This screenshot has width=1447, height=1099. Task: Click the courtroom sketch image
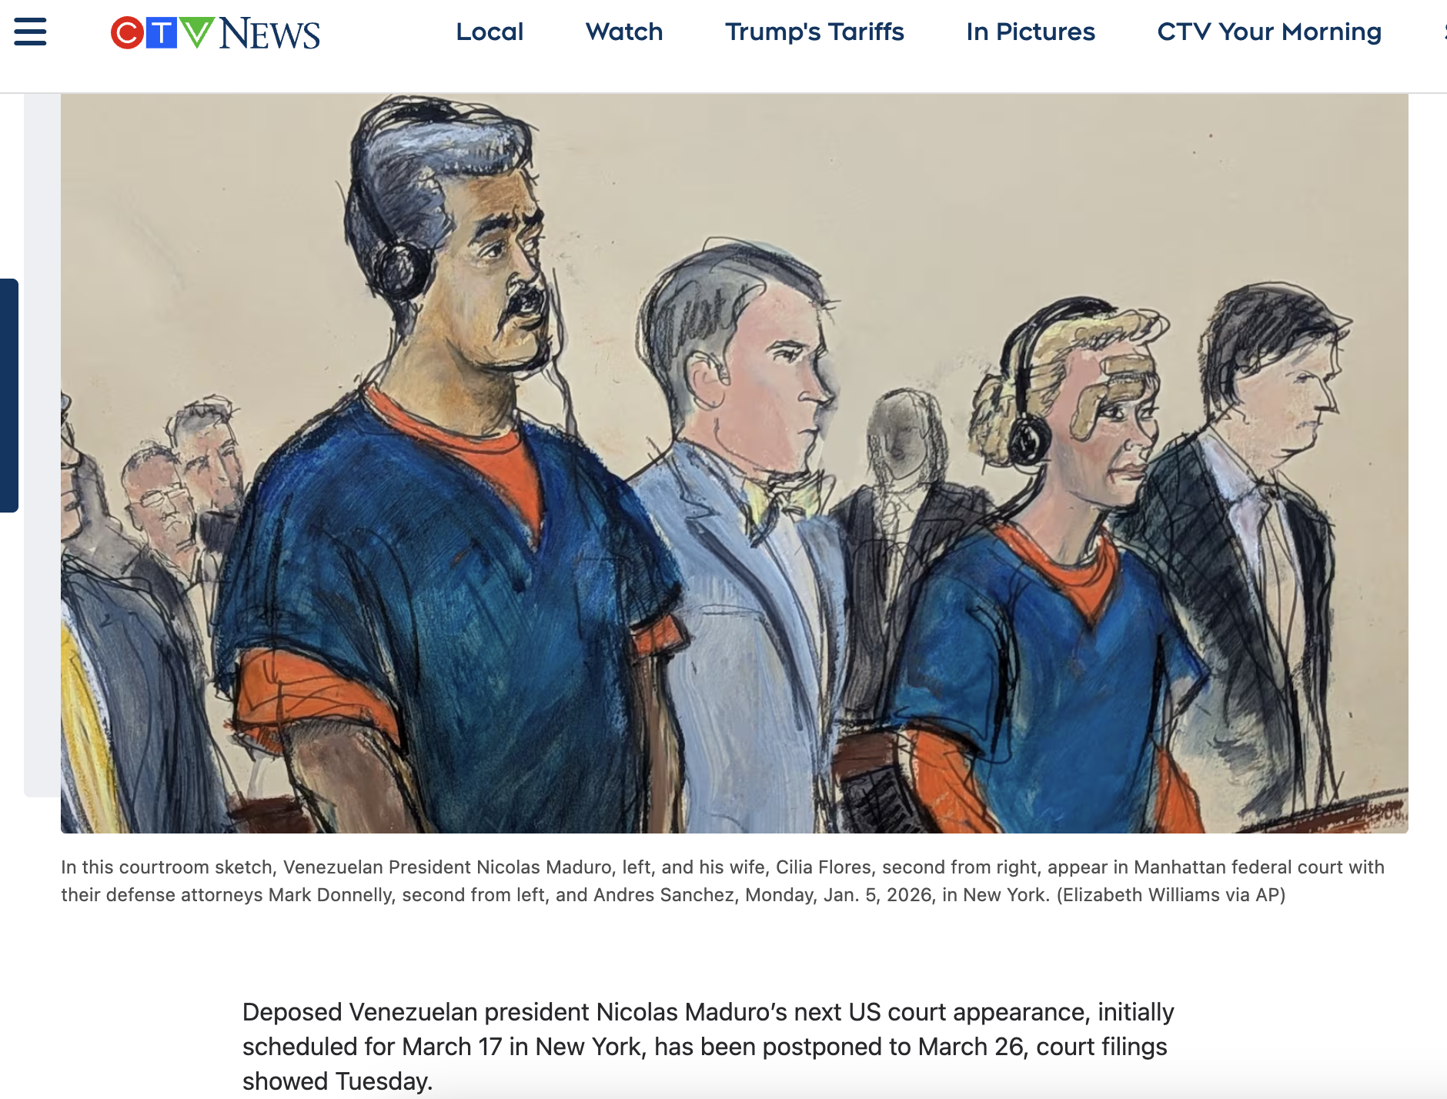click(x=734, y=463)
